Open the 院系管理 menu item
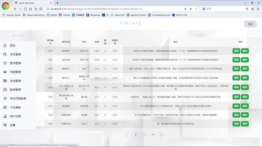The image size is (262, 147). (x=16, y=90)
